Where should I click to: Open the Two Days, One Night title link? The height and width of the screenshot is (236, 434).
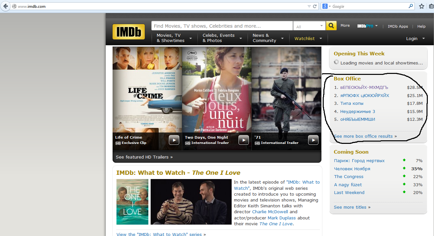click(207, 137)
